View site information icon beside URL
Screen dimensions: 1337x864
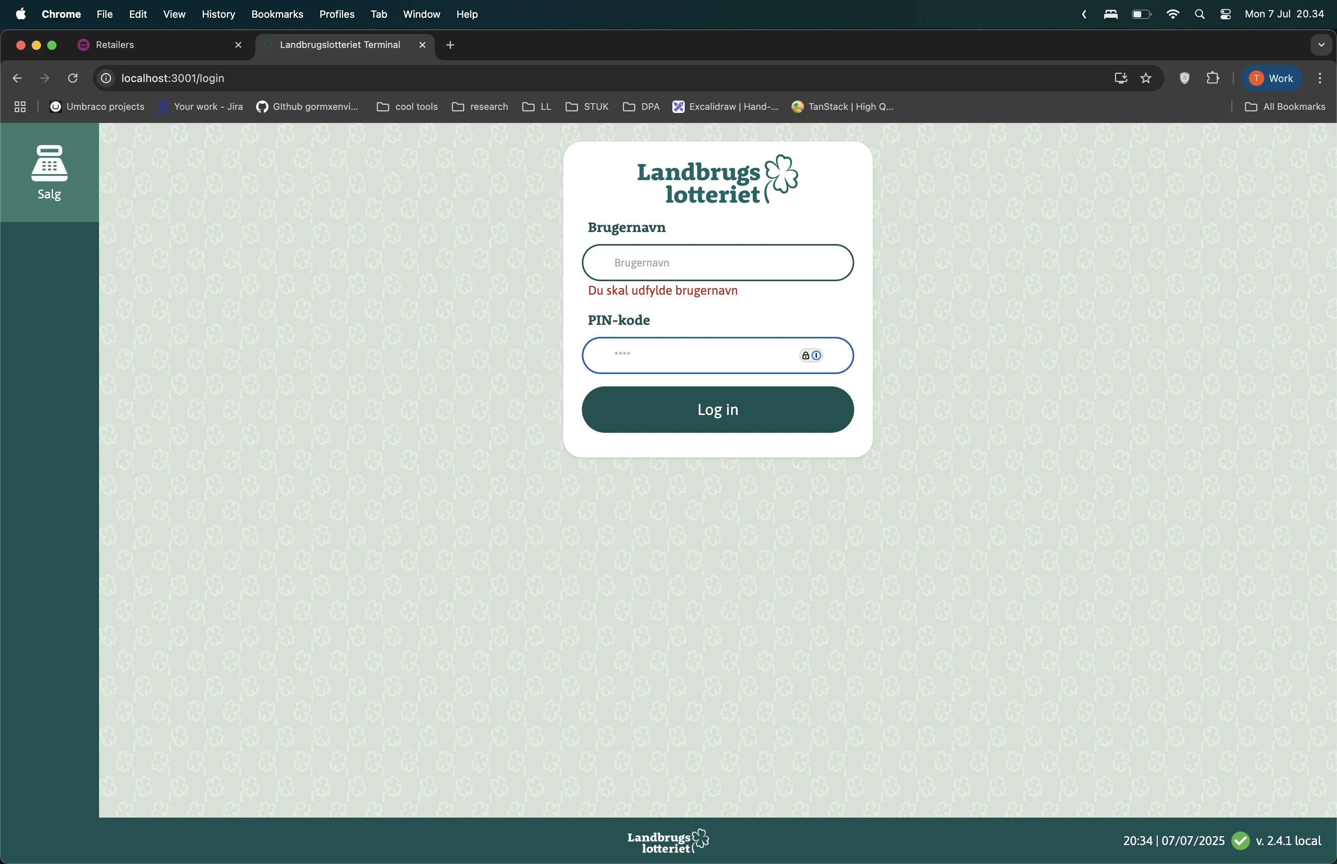click(106, 78)
